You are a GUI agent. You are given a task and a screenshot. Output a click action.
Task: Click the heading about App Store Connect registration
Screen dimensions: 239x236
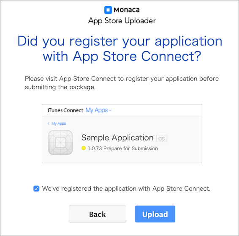120,49
